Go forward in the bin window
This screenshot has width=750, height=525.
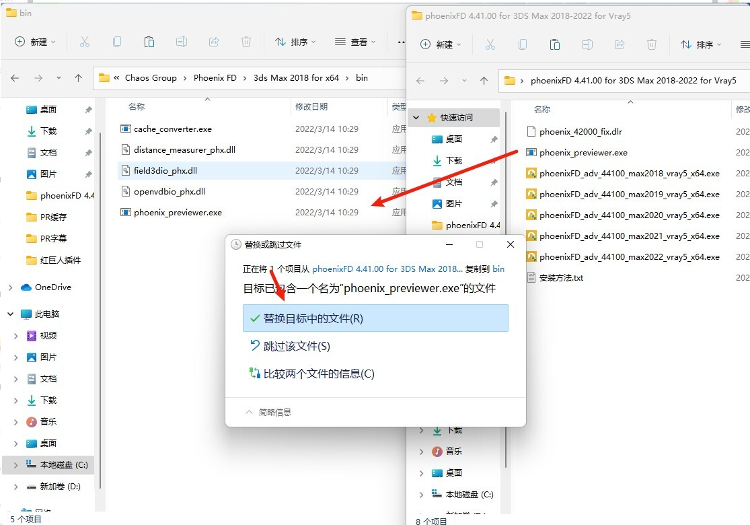[x=38, y=78]
